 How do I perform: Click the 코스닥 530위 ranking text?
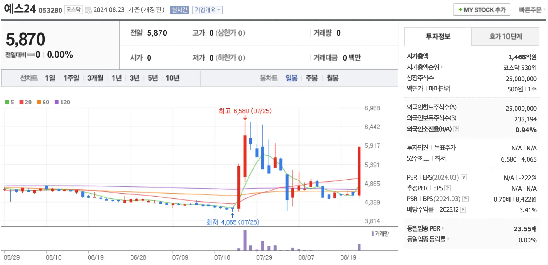coord(520,68)
